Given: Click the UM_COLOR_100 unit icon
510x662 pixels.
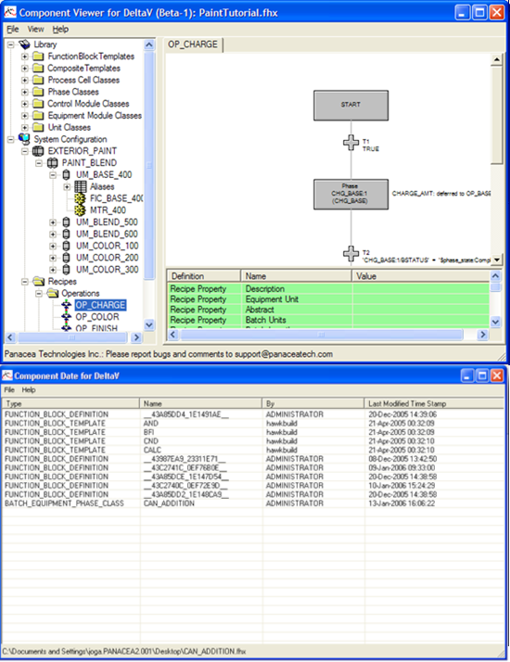Looking at the screenshot, I should (x=66, y=246).
